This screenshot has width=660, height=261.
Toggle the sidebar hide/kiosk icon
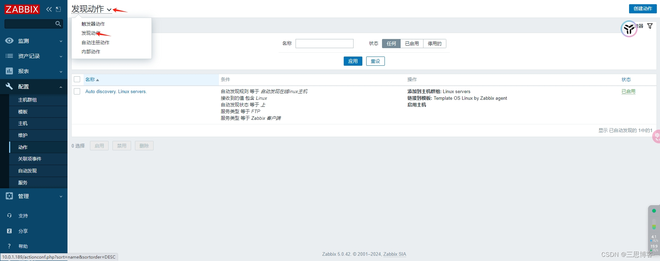[x=58, y=9]
